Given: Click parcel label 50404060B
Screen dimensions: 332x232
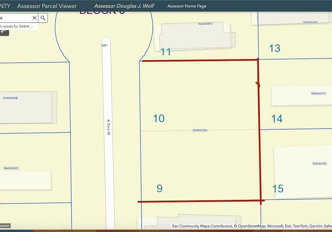Looking at the screenshot, I should tap(10, 98).
